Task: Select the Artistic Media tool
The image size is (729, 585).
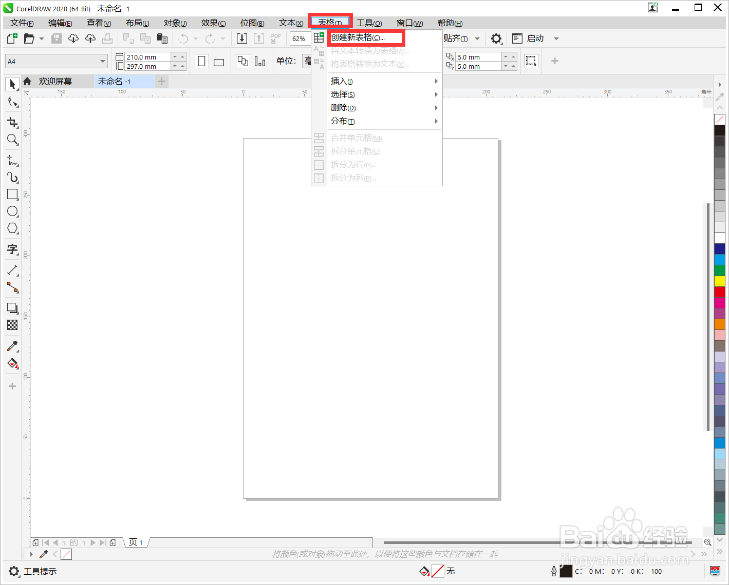Action: (x=12, y=177)
